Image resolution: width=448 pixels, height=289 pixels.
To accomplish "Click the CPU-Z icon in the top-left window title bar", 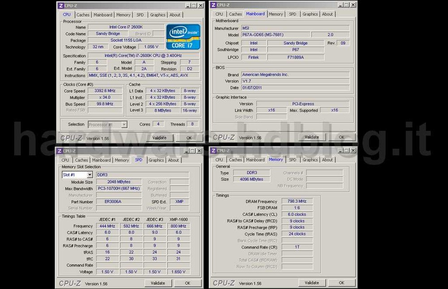I will point(61,5).
